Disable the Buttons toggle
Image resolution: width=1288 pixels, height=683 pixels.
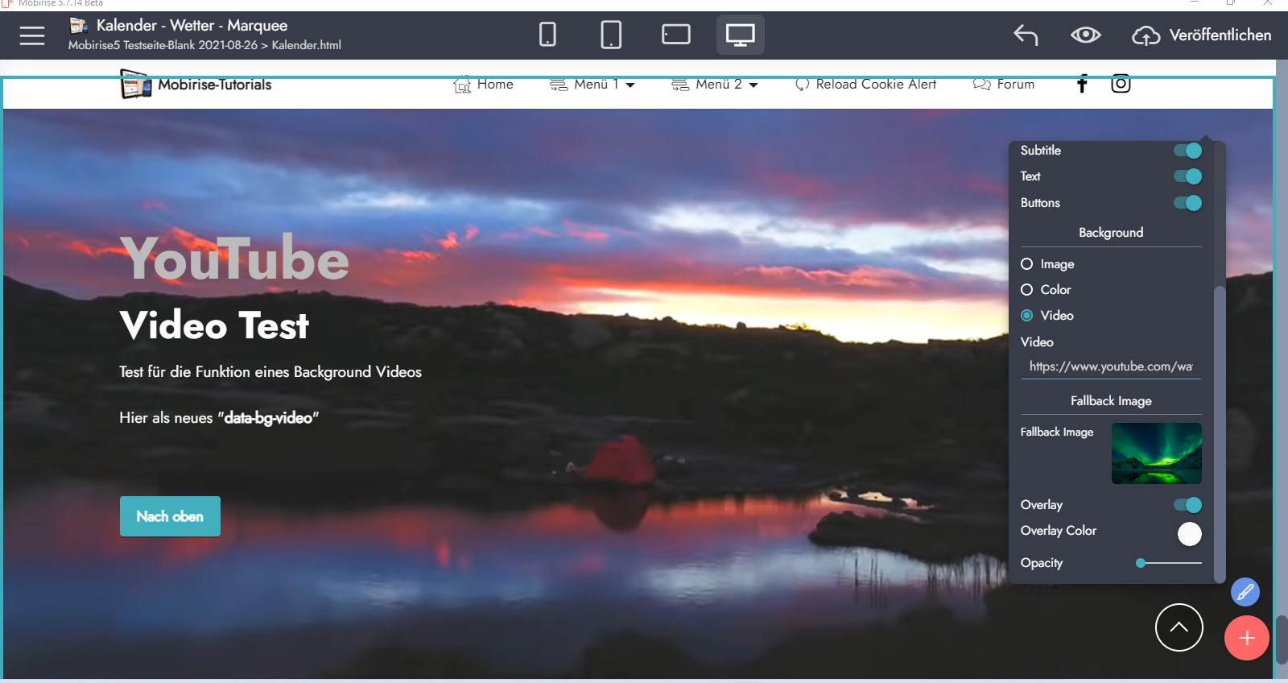pyautogui.click(x=1187, y=203)
